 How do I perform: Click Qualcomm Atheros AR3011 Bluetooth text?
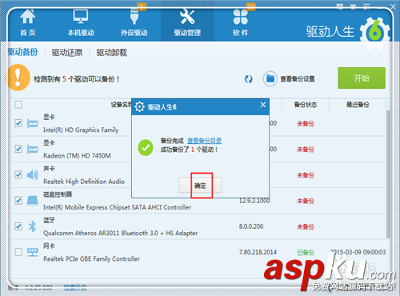(x=121, y=233)
